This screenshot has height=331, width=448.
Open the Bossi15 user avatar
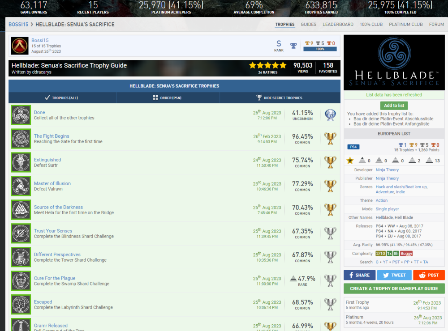19,46
